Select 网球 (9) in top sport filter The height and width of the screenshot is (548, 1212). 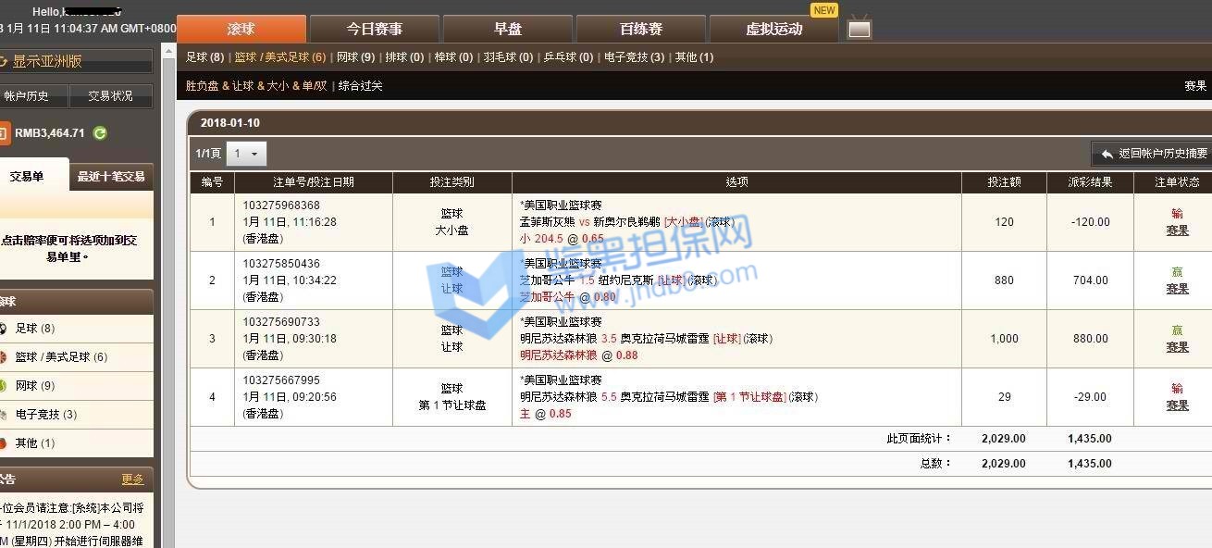(x=355, y=57)
